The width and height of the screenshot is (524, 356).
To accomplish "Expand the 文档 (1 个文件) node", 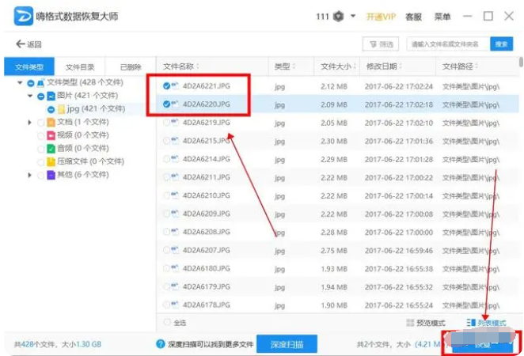I will point(30,123).
